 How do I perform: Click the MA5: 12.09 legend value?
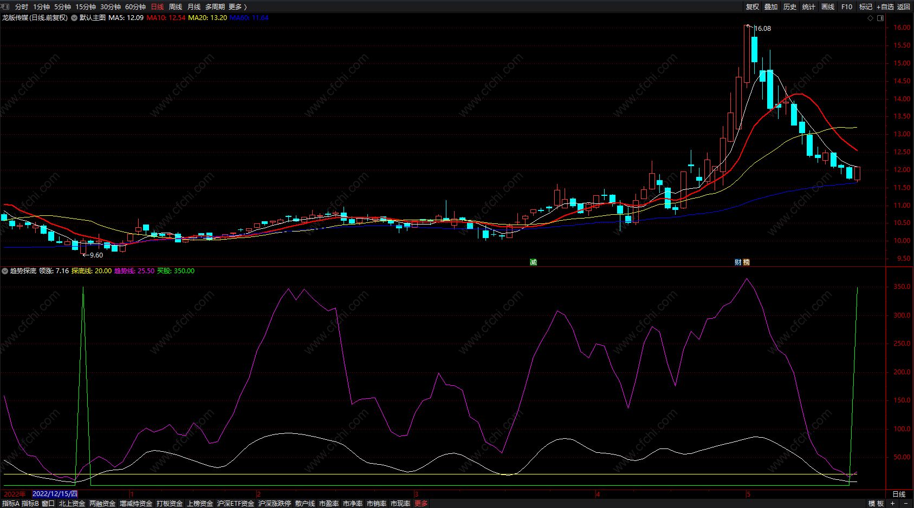pos(126,18)
